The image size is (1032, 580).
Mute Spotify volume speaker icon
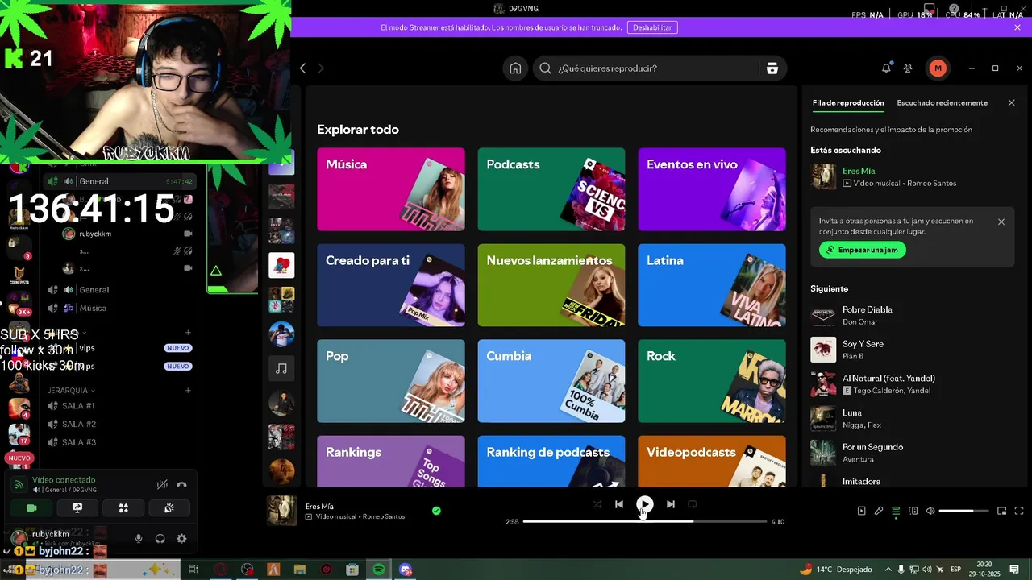930,511
